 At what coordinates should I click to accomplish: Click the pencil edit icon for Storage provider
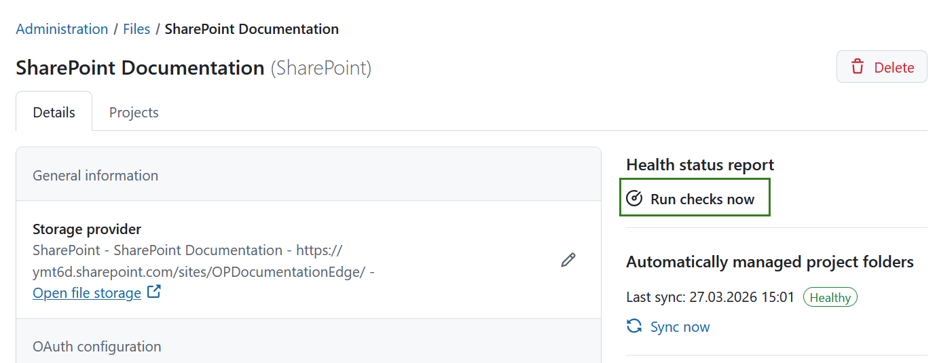[x=568, y=260]
